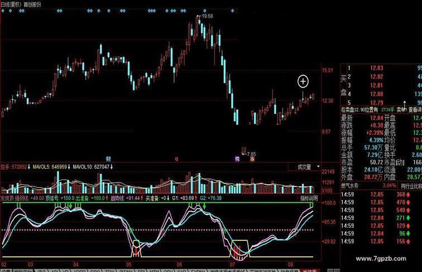Click the 19.68 high price label

207,16
